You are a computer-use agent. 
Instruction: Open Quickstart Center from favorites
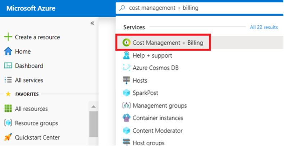pos(37,137)
